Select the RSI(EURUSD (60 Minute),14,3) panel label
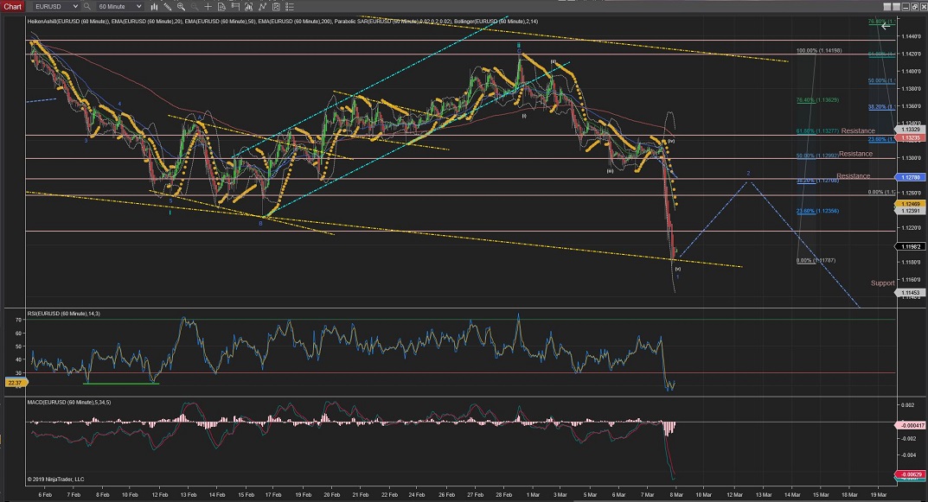This screenshot has height=502, width=928. pyautogui.click(x=63, y=314)
